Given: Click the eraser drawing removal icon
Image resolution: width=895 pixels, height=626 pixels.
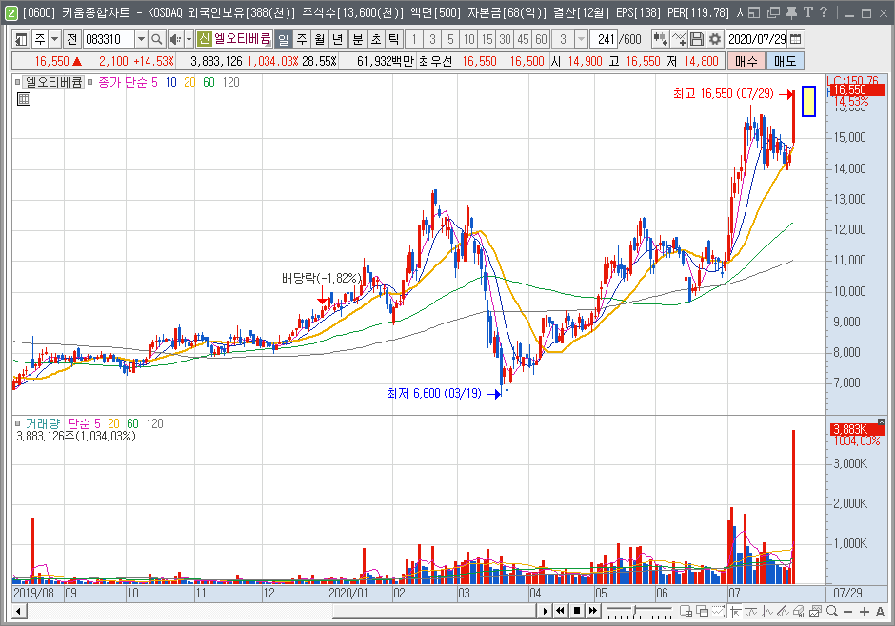Looking at the screenshot, I should 799,612.
